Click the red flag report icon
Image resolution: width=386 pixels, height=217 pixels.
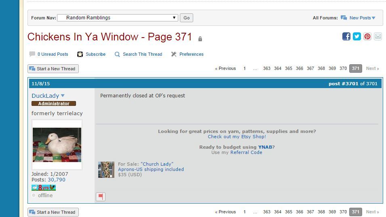(101, 197)
